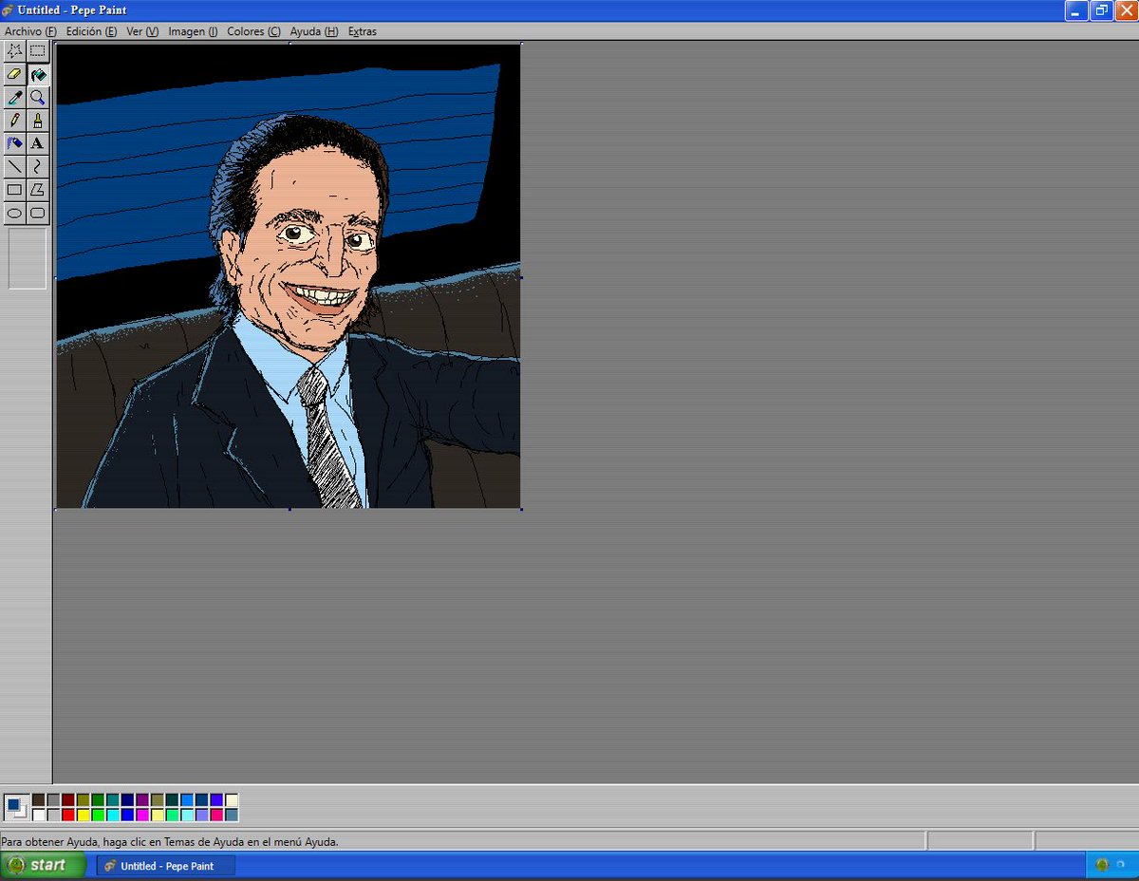Pick the dark brown palette swatch

tap(39, 799)
